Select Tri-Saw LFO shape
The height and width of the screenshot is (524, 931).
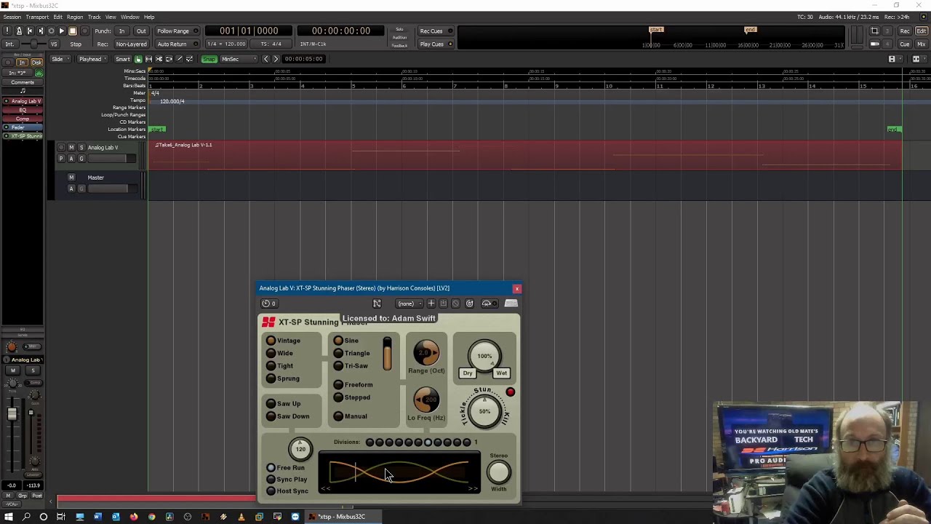point(351,366)
